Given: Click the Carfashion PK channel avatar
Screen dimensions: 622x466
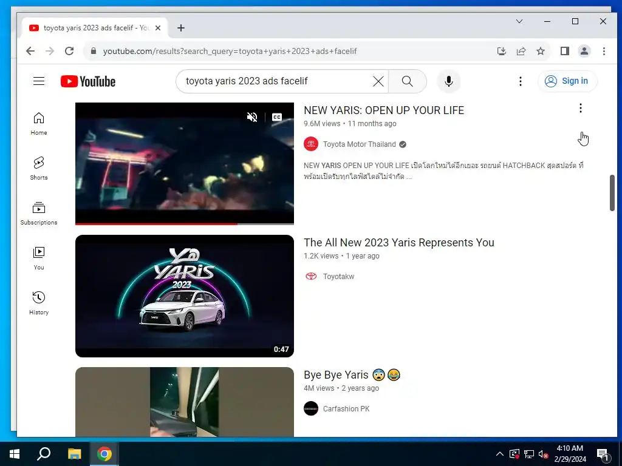Looking at the screenshot, I should pyautogui.click(x=311, y=408).
